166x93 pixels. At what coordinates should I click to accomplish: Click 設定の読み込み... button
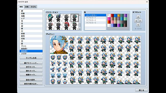pyautogui.click(x=31, y=84)
